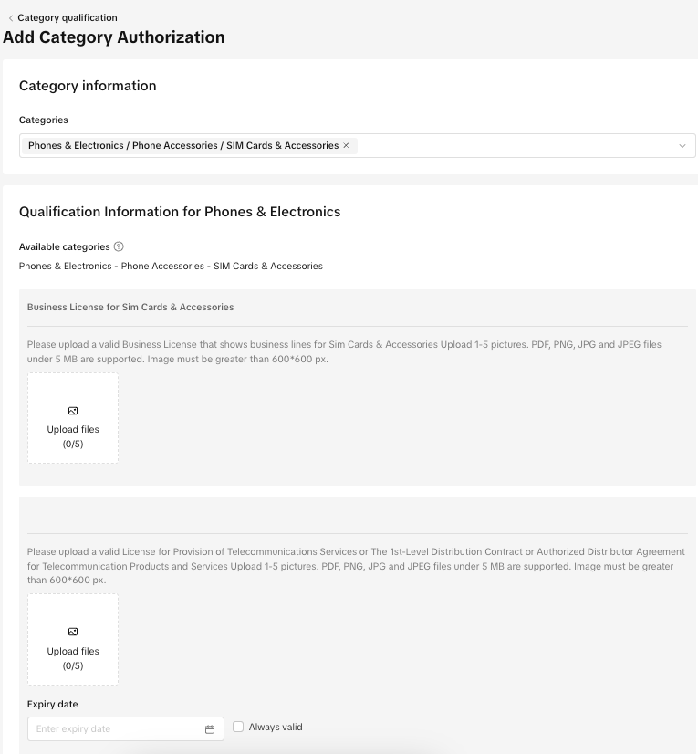Expand the Categories dropdown arrow
Image resolution: width=698 pixels, height=754 pixels.
(682, 146)
